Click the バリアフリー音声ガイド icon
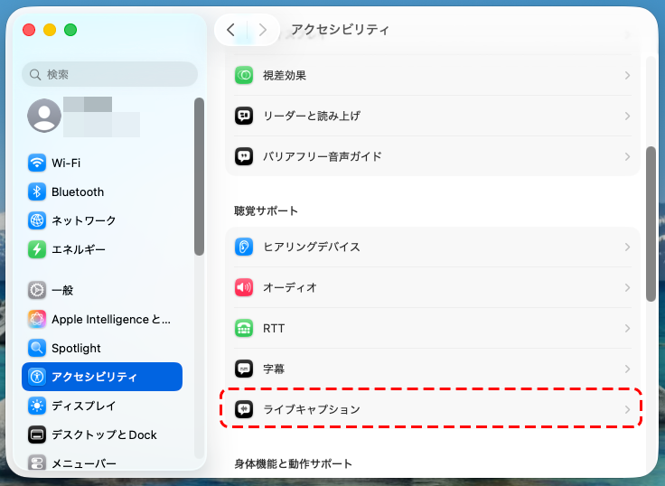This screenshot has height=486, width=665. (244, 156)
